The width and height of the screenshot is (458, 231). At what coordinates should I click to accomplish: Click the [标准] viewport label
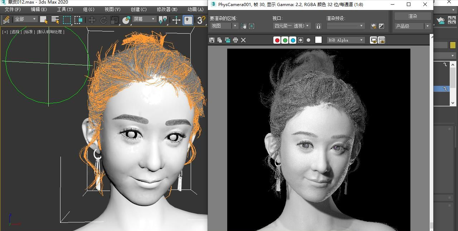pos(29,32)
